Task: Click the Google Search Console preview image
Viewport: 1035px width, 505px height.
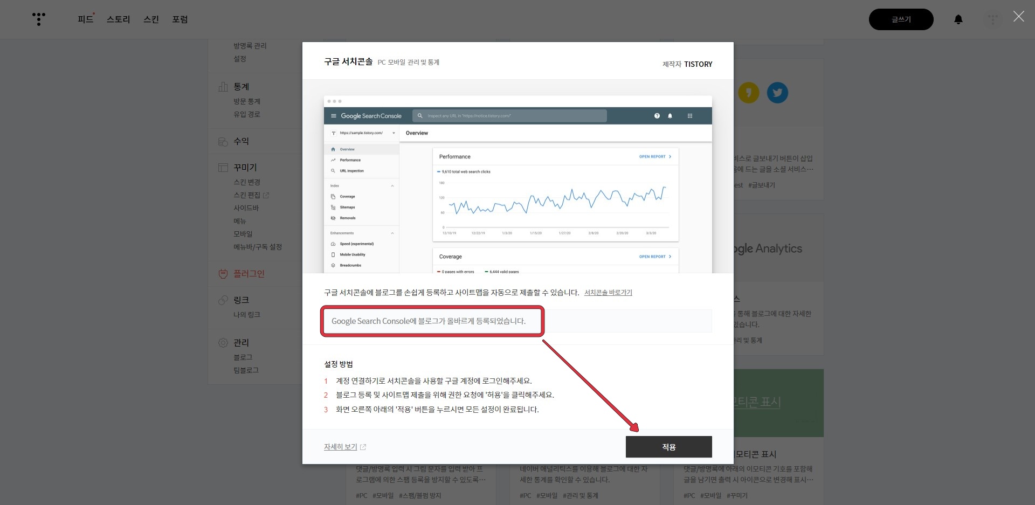Action: click(517, 184)
